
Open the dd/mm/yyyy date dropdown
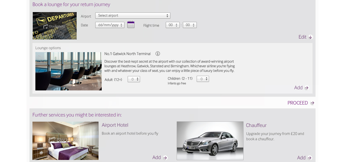[110, 25]
